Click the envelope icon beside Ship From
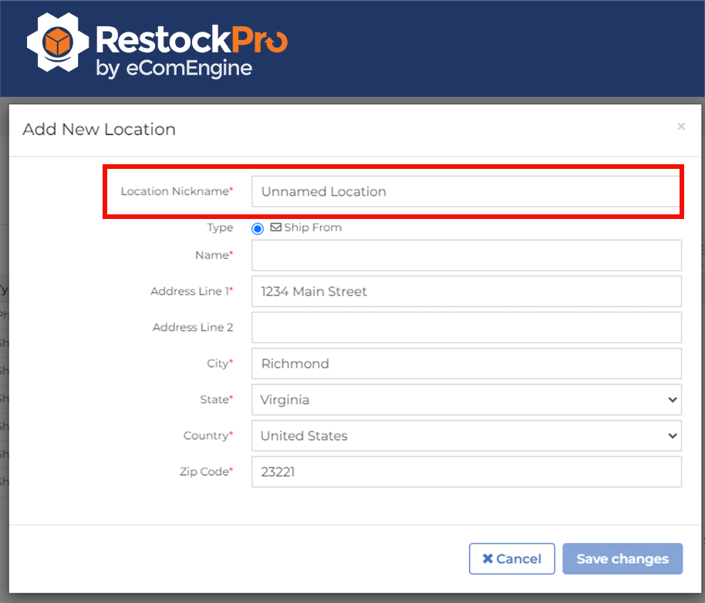 [275, 227]
